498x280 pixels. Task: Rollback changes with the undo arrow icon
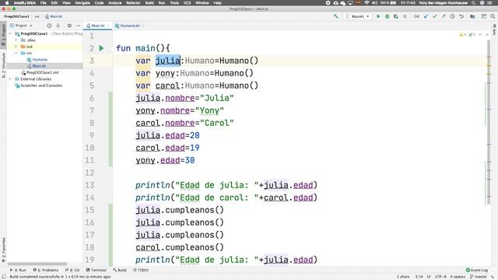[x=461, y=16]
